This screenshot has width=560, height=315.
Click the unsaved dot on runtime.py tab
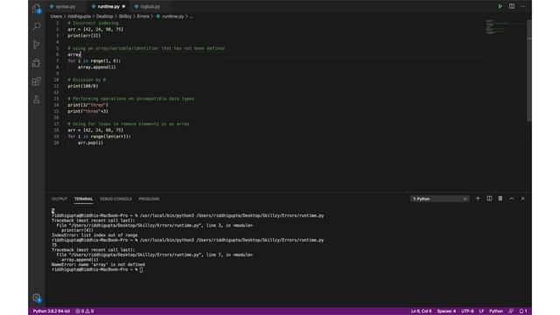click(123, 6)
